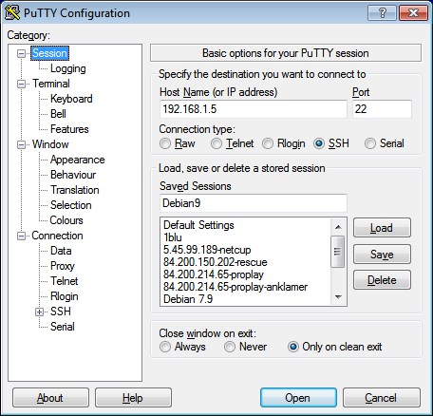Collapse the Window tree node
The image size is (433, 416).
[21, 144]
